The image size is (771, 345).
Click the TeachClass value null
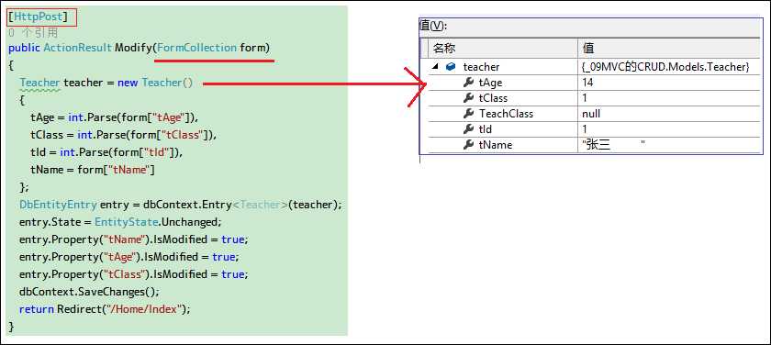591,114
